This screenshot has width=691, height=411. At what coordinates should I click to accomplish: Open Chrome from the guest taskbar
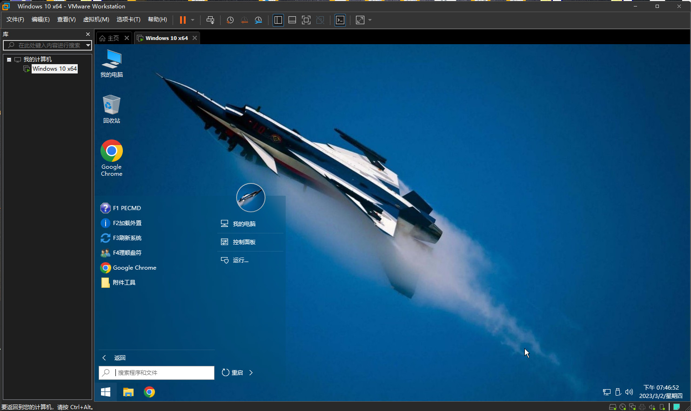[x=149, y=392]
